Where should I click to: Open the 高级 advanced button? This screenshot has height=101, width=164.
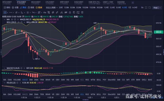coord(31,7)
